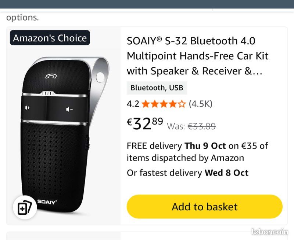The height and width of the screenshot is (240, 294).
Task: Toggle the Bluetooth, USB option tag
Action: (157, 88)
